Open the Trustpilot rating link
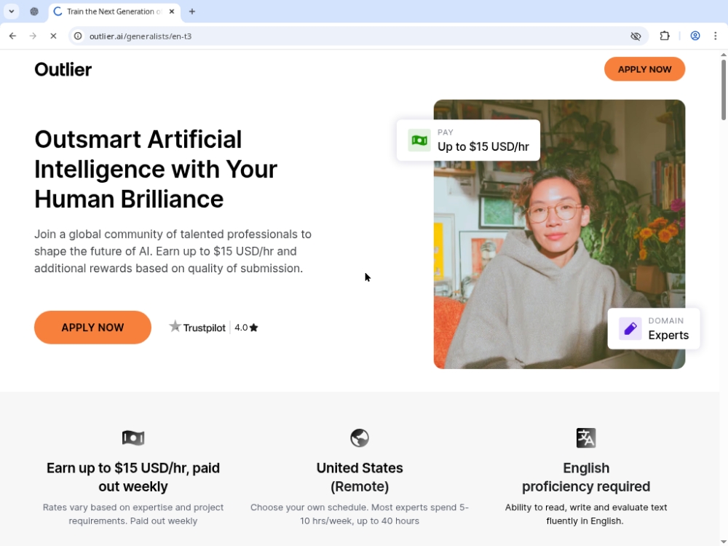The width and height of the screenshot is (728, 546). pos(213,328)
